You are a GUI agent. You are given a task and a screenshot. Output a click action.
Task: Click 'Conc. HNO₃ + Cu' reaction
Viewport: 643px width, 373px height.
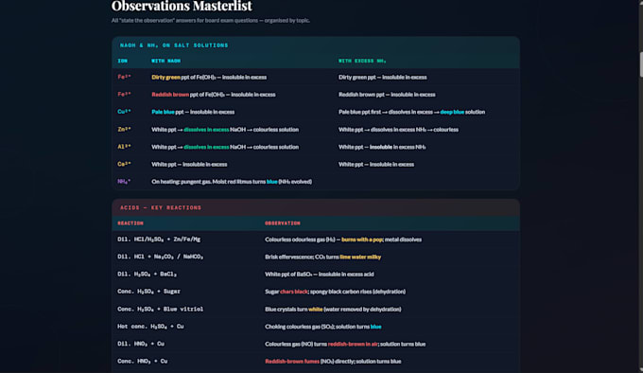click(143, 361)
